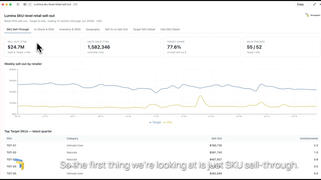The image size is (321, 180).
Task: Select the TGT-01 row
Action: [162, 145]
